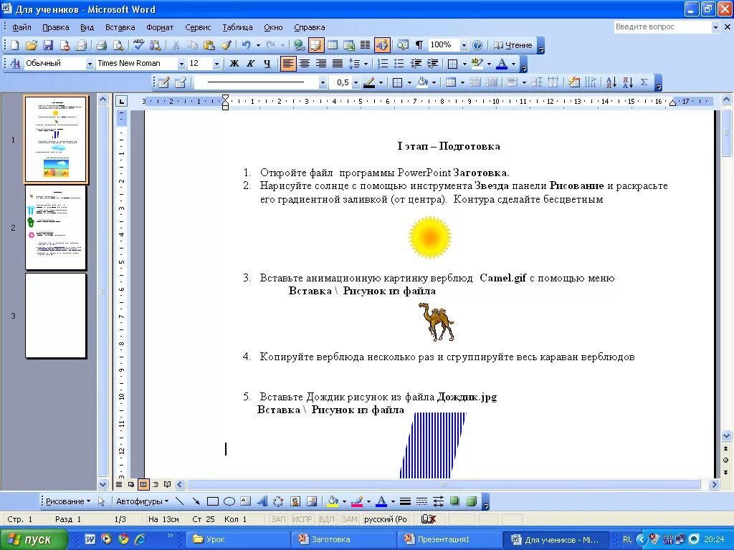
Task: Insert a text box from the Drawing toolbar
Action: pyautogui.click(x=246, y=501)
